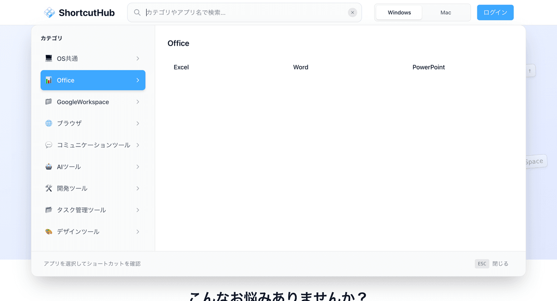Click the Office panel heading
Screen dimensions: 557x301
tap(178, 43)
